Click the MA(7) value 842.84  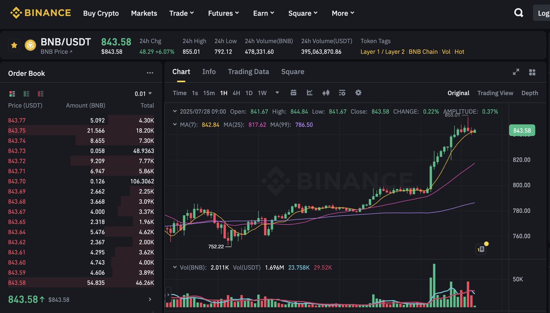(211, 124)
